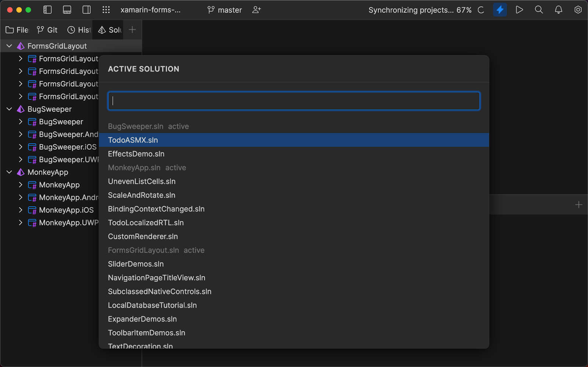Click the FormsGridLayout solution icon
The height and width of the screenshot is (367, 588).
(21, 46)
